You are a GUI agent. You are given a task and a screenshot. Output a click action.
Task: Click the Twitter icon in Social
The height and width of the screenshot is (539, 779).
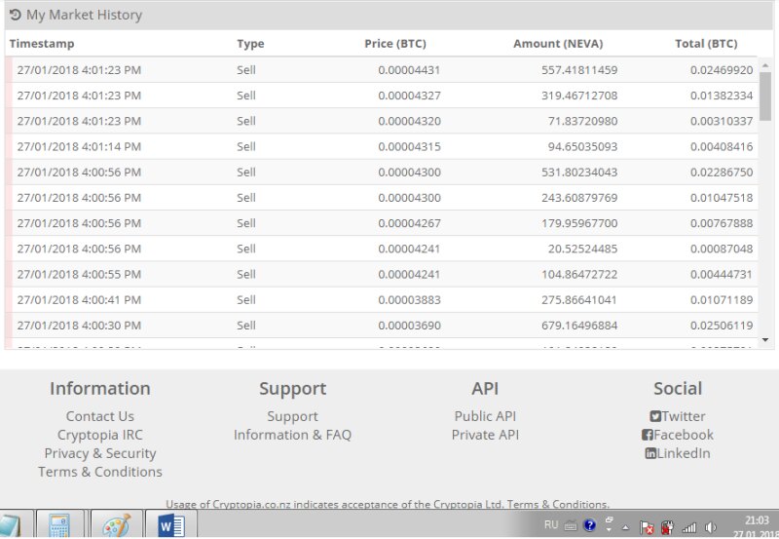tap(655, 416)
